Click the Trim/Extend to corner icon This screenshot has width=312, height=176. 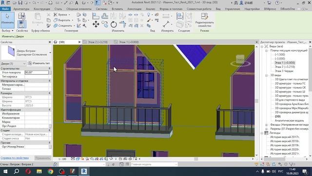(x=122, y=24)
